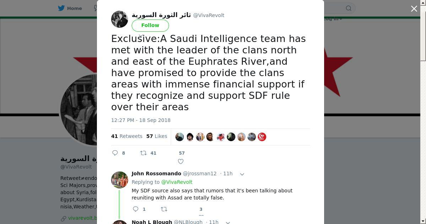
Task: Click the first liker avatar in the row
Action: click(x=180, y=137)
